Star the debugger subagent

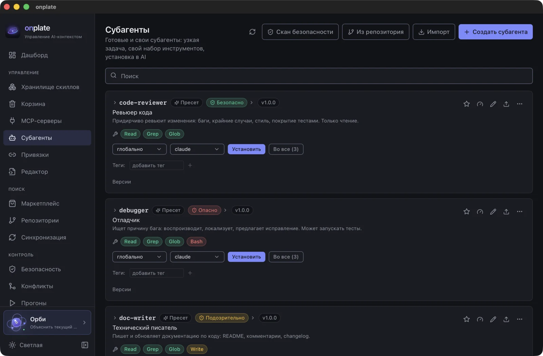467,212
